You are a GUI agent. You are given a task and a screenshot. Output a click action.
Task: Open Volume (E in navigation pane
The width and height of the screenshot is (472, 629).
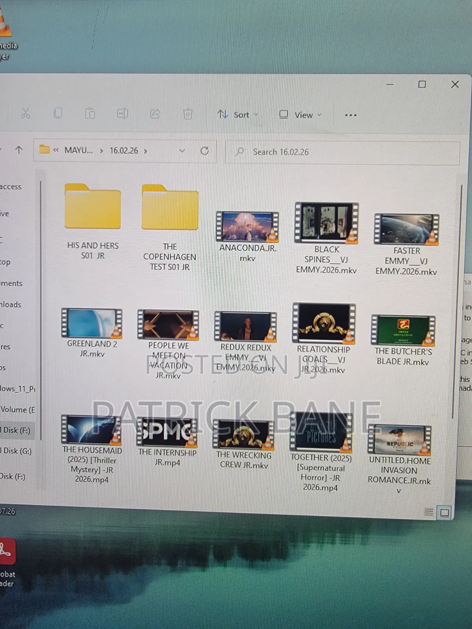(18, 409)
